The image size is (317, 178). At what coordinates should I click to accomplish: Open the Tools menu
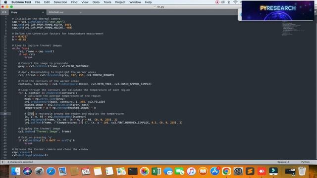(x=107, y=2)
